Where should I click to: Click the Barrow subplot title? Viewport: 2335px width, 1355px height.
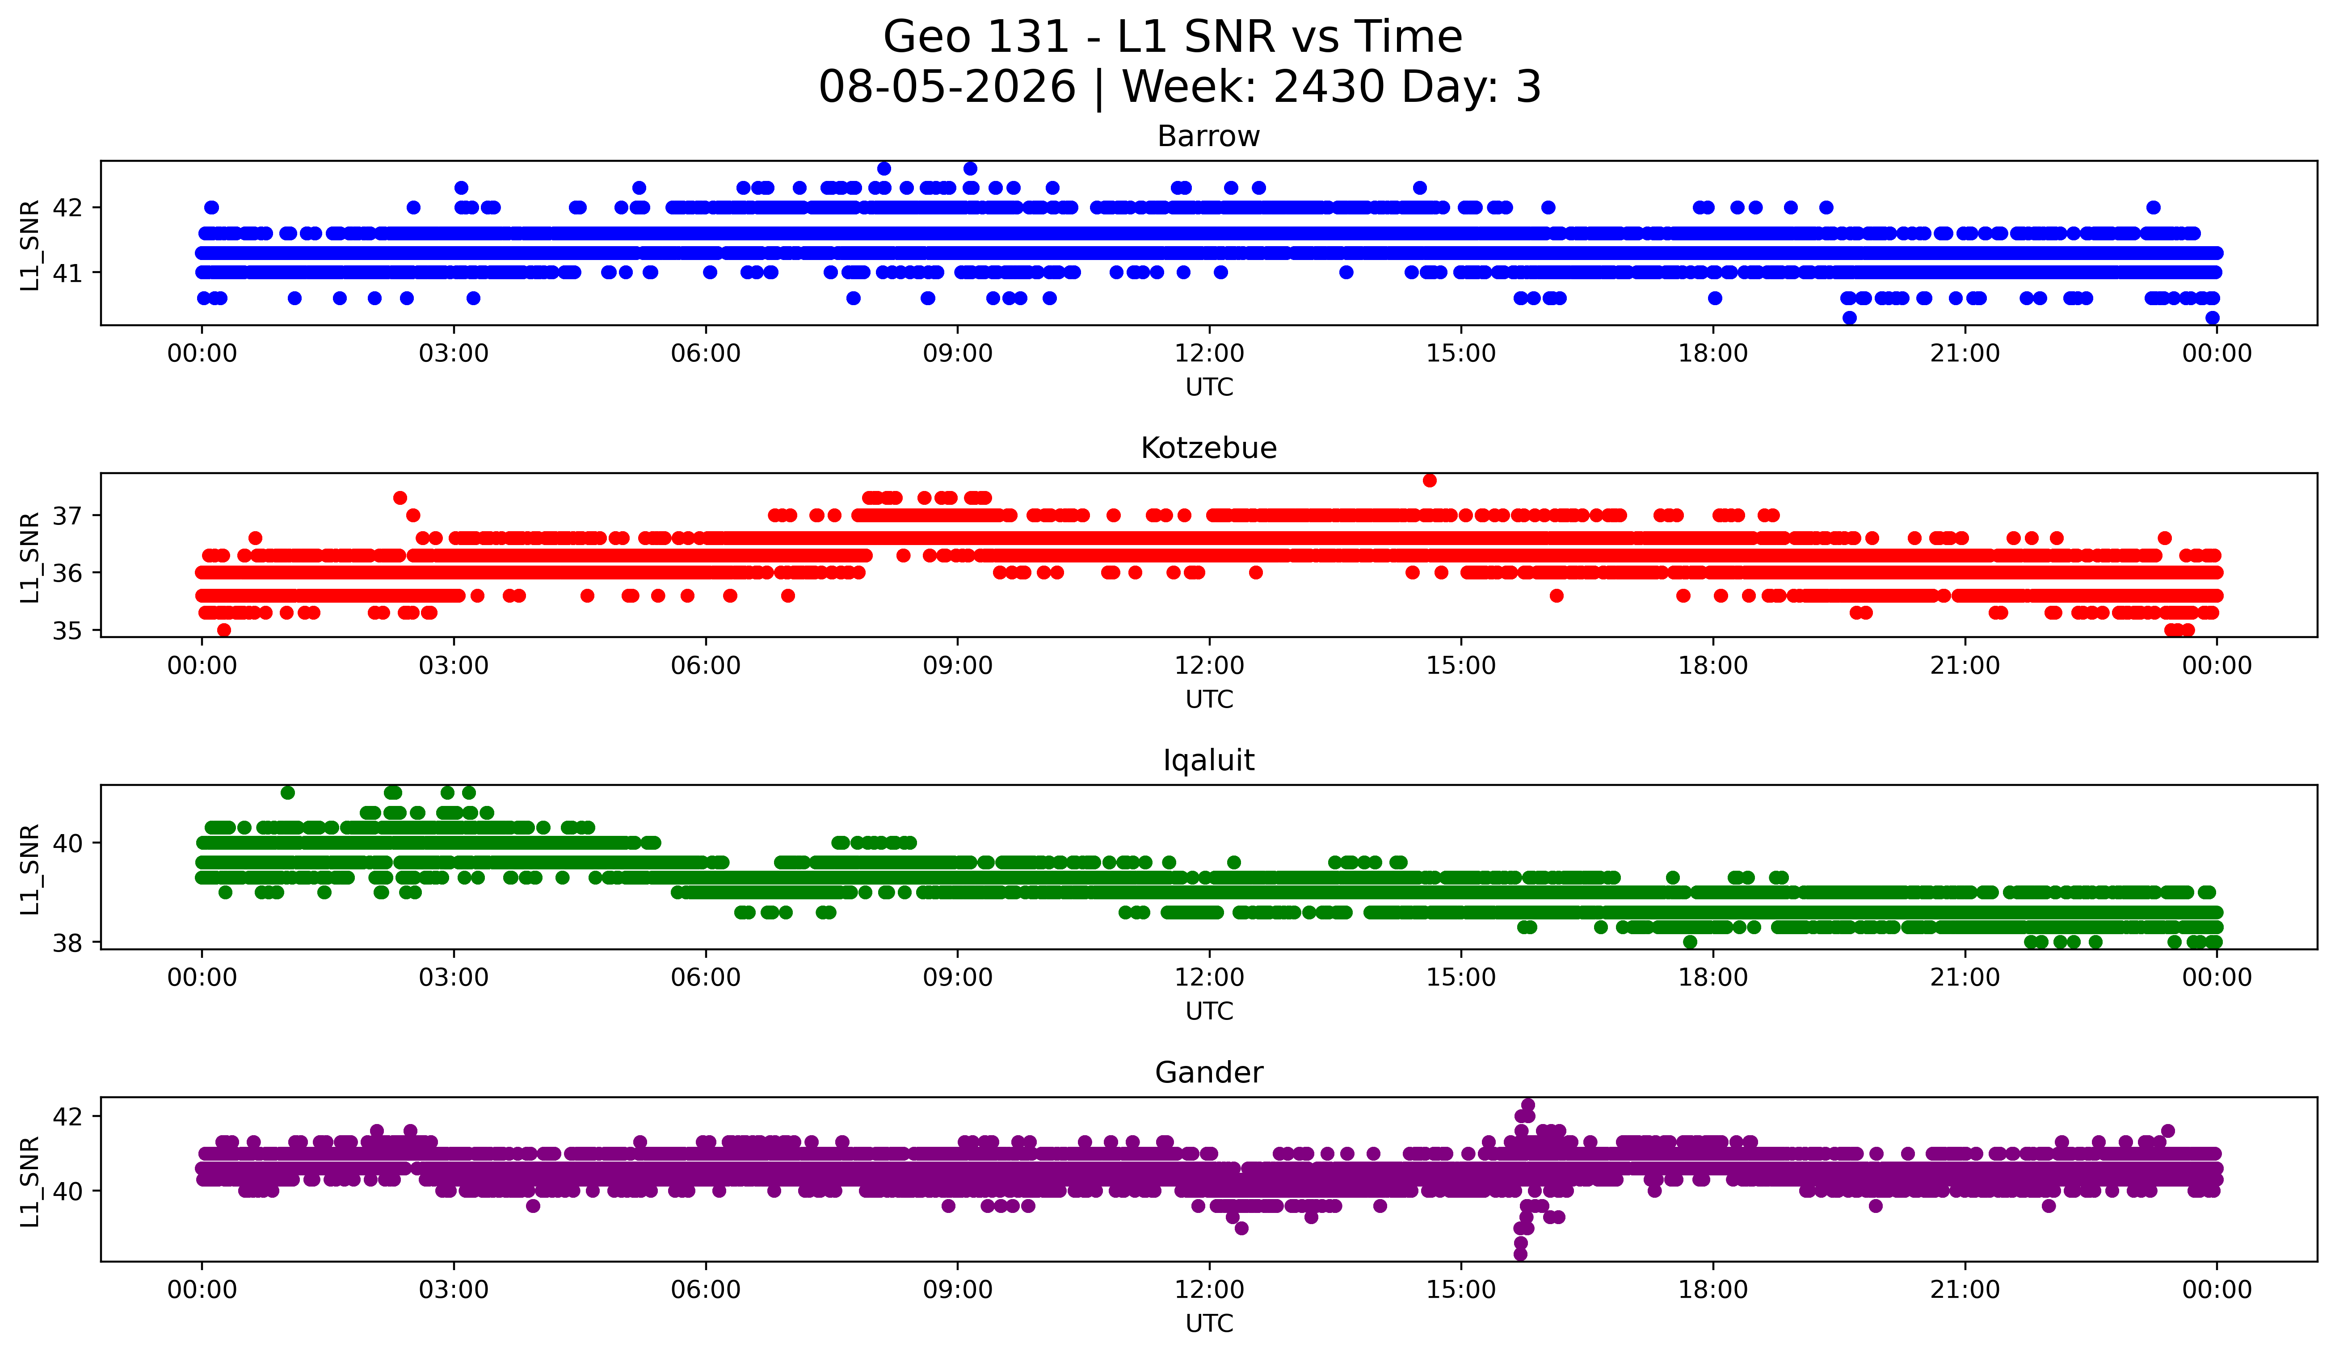pyautogui.click(x=1208, y=136)
